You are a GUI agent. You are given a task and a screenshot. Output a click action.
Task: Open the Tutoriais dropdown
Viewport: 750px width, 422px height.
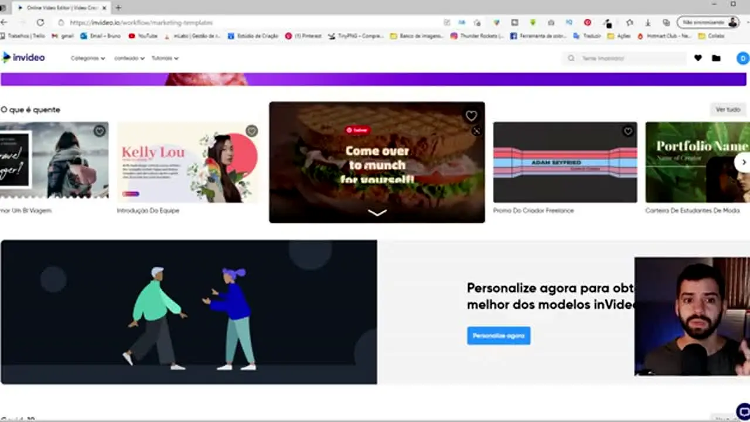[165, 58]
